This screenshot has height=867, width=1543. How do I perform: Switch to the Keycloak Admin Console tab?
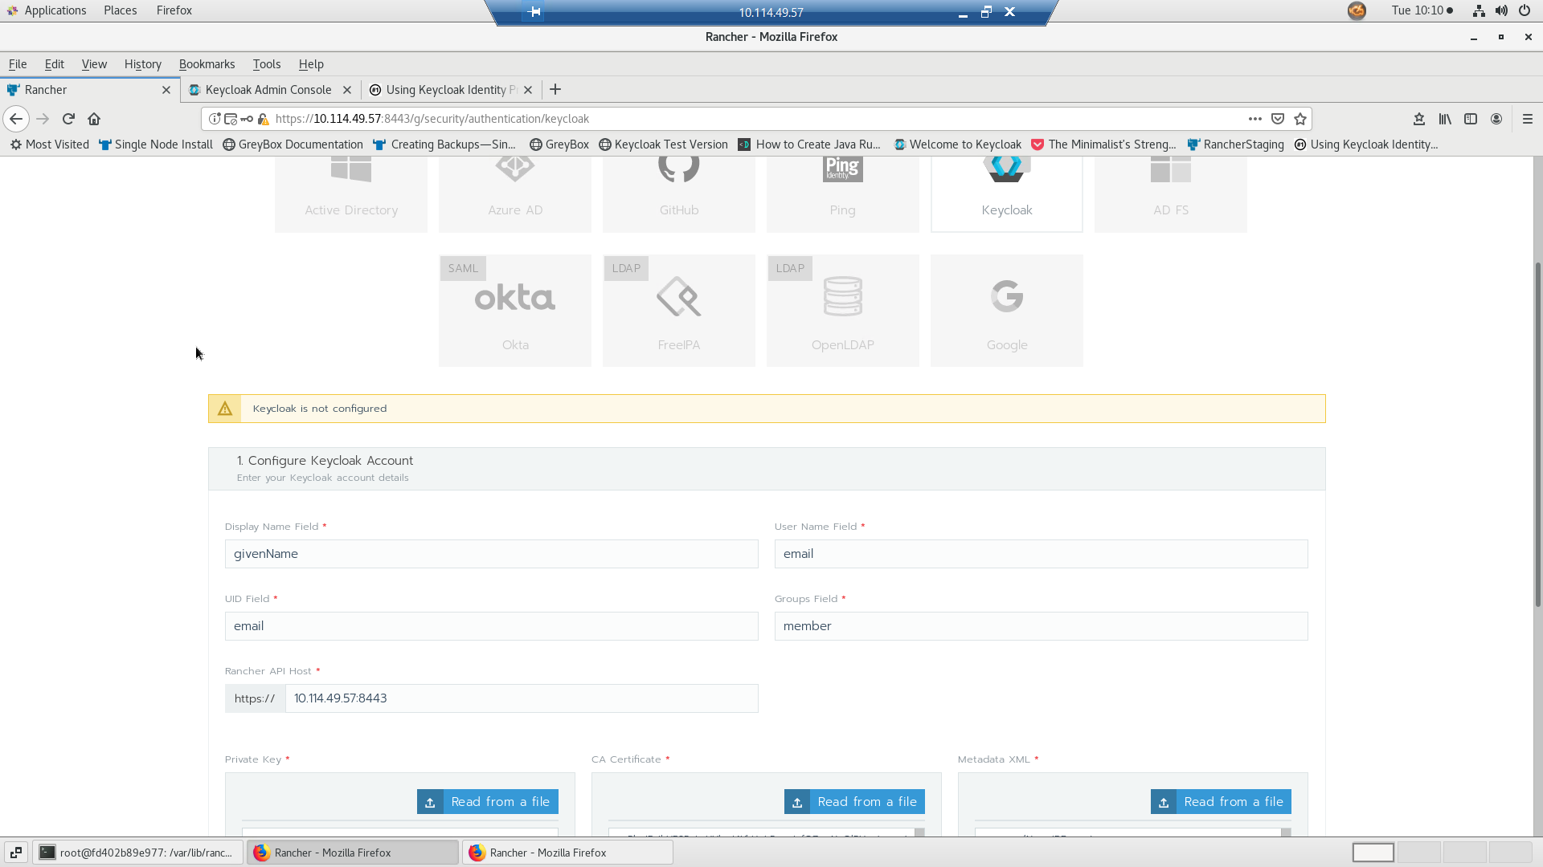[268, 89]
